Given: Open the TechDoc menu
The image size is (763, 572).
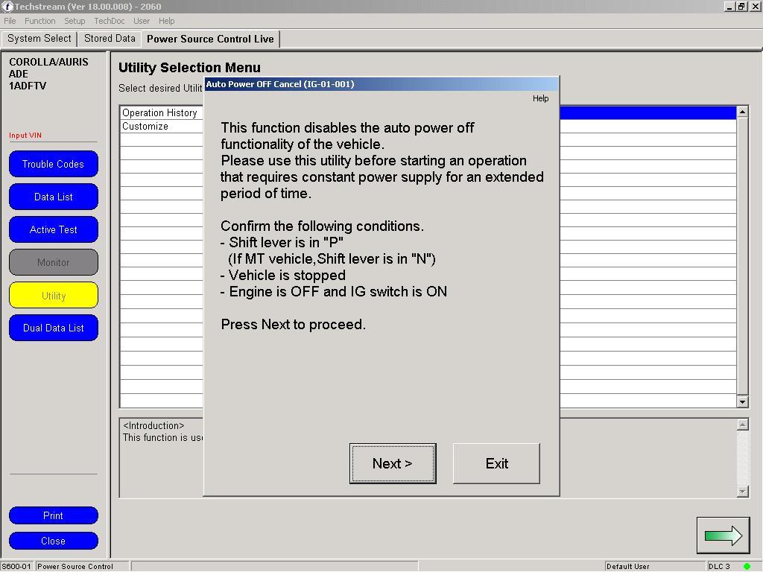Looking at the screenshot, I should click(109, 21).
